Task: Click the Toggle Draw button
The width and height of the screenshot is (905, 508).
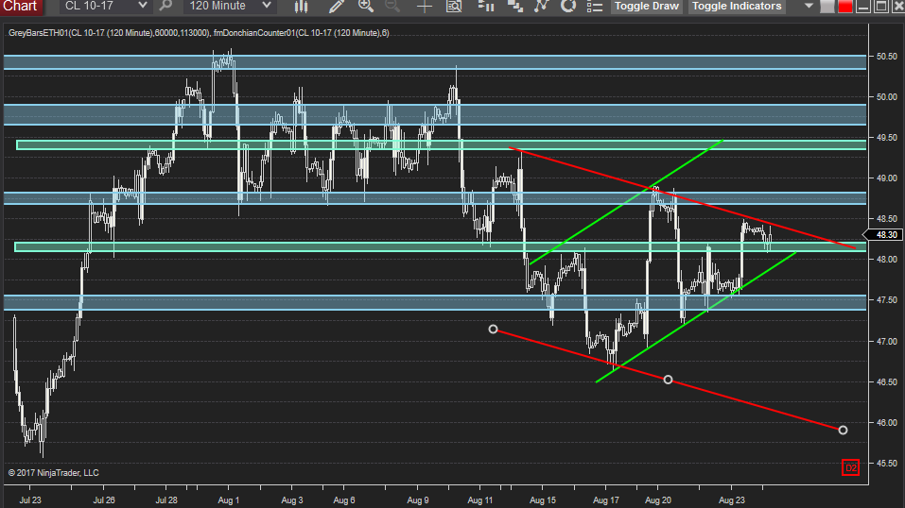Action: click(x=647, y=7)
